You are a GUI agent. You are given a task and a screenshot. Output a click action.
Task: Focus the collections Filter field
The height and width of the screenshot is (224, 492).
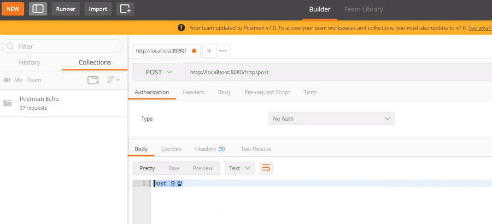tap(62, 46)
